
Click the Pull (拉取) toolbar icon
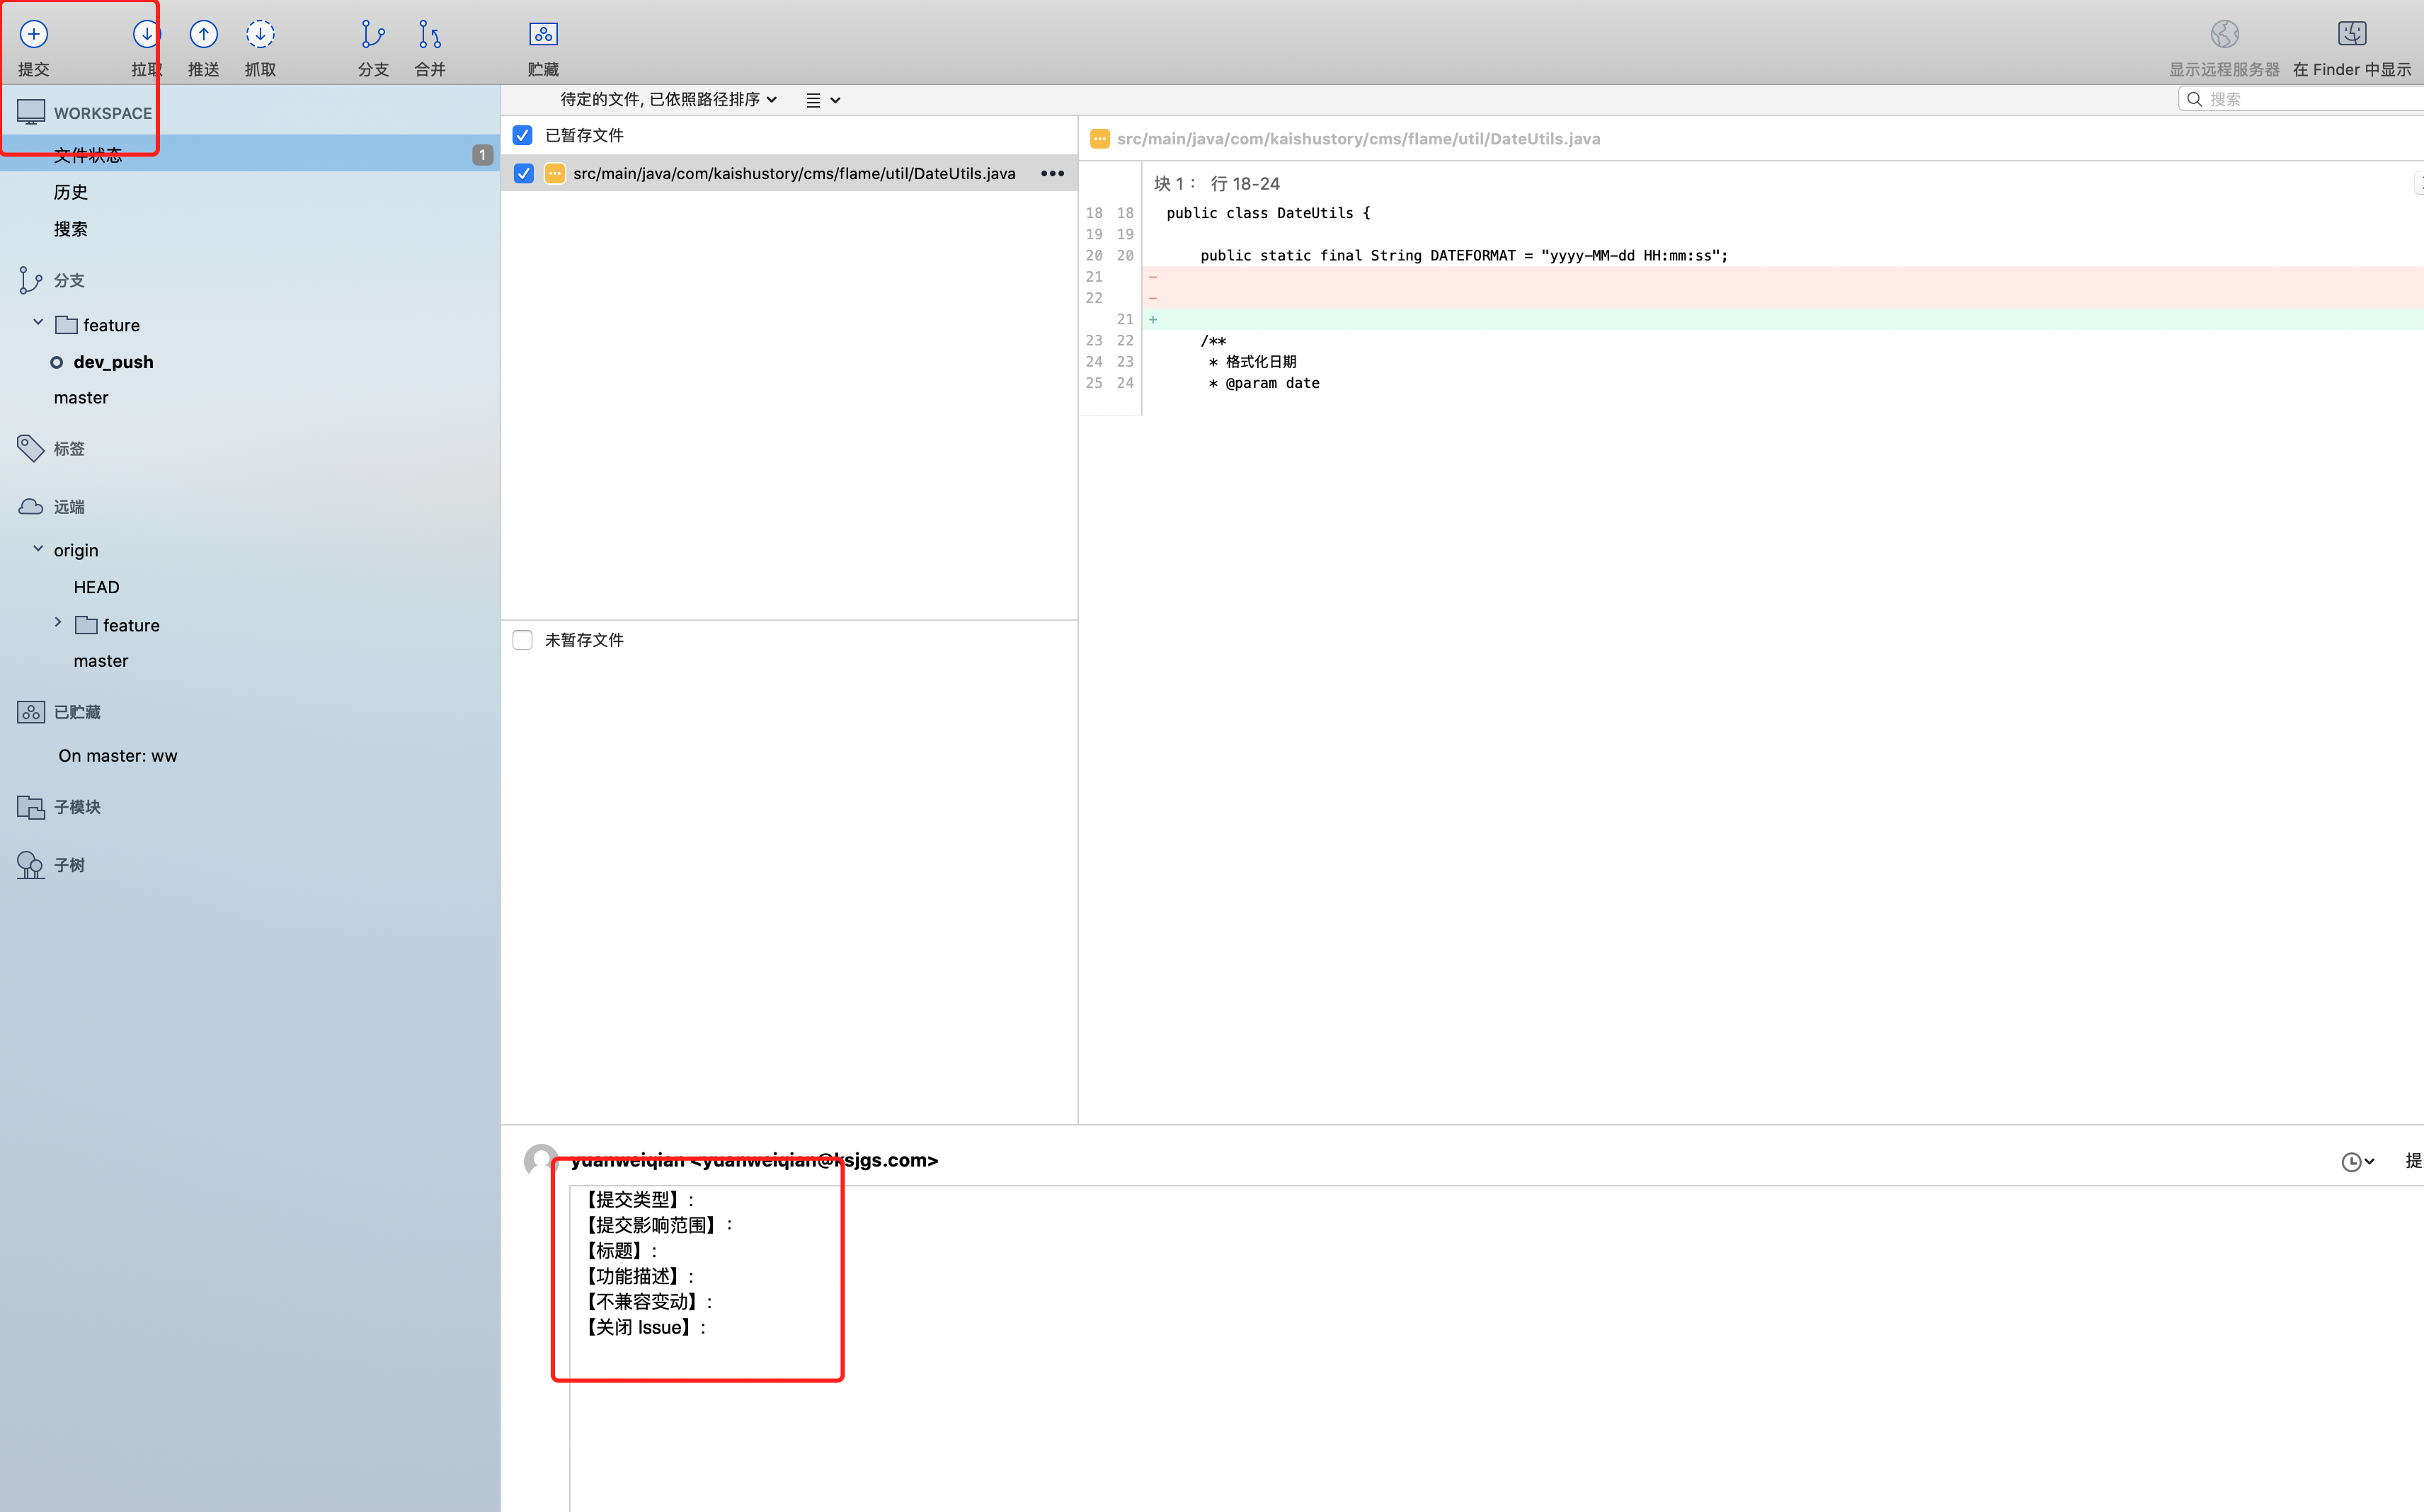point(146,34)
